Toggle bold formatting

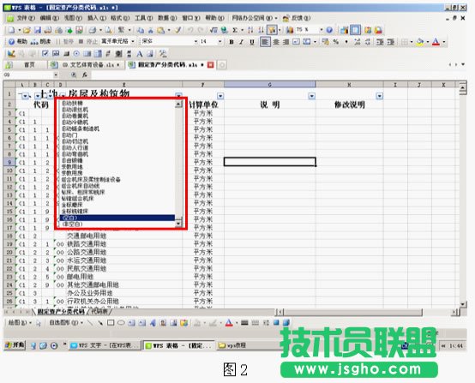tap(231, 42)
